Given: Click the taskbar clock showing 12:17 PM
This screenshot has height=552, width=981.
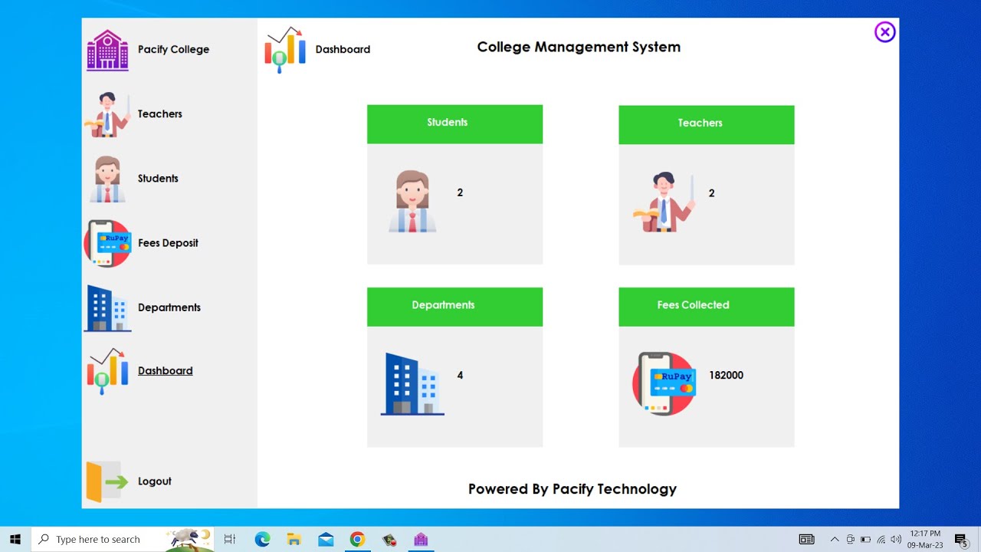Looking at the screenshot, I should (x=925, y=539).
